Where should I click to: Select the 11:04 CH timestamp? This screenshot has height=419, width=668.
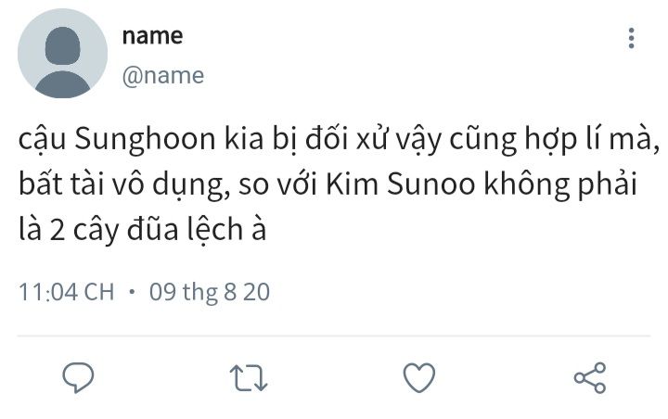[x=67, y=292]
